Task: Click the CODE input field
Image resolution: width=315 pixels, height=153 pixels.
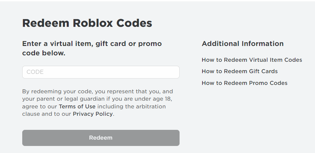Action: tap(101, 72)
